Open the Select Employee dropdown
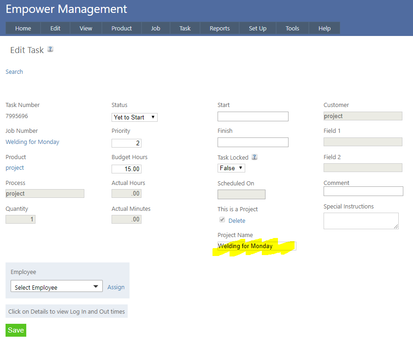This screenshot has height=351, width=413. point(56,287)
